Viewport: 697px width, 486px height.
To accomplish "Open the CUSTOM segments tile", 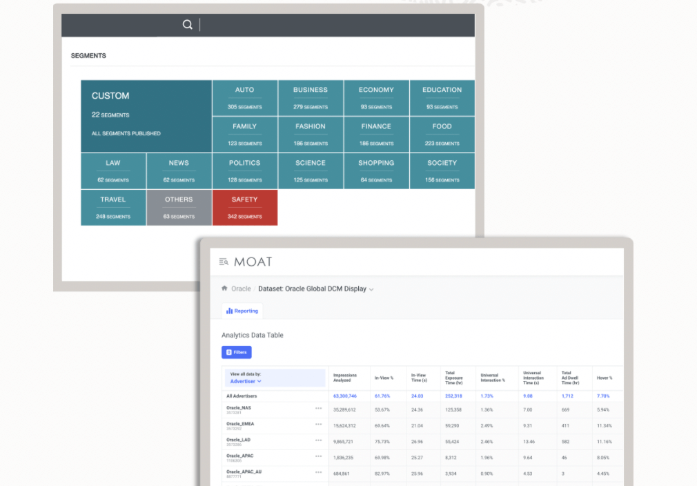I will coord(146,116).
